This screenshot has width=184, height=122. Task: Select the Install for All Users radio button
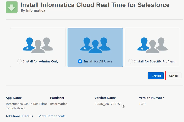(x=80, y=61)
